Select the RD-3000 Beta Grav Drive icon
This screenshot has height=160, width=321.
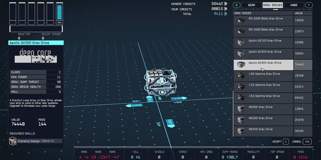coord(241,31)
